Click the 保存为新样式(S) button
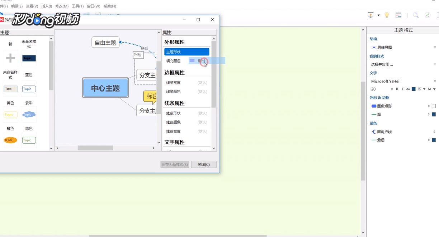The image size is (439, 237). [175, 164]
